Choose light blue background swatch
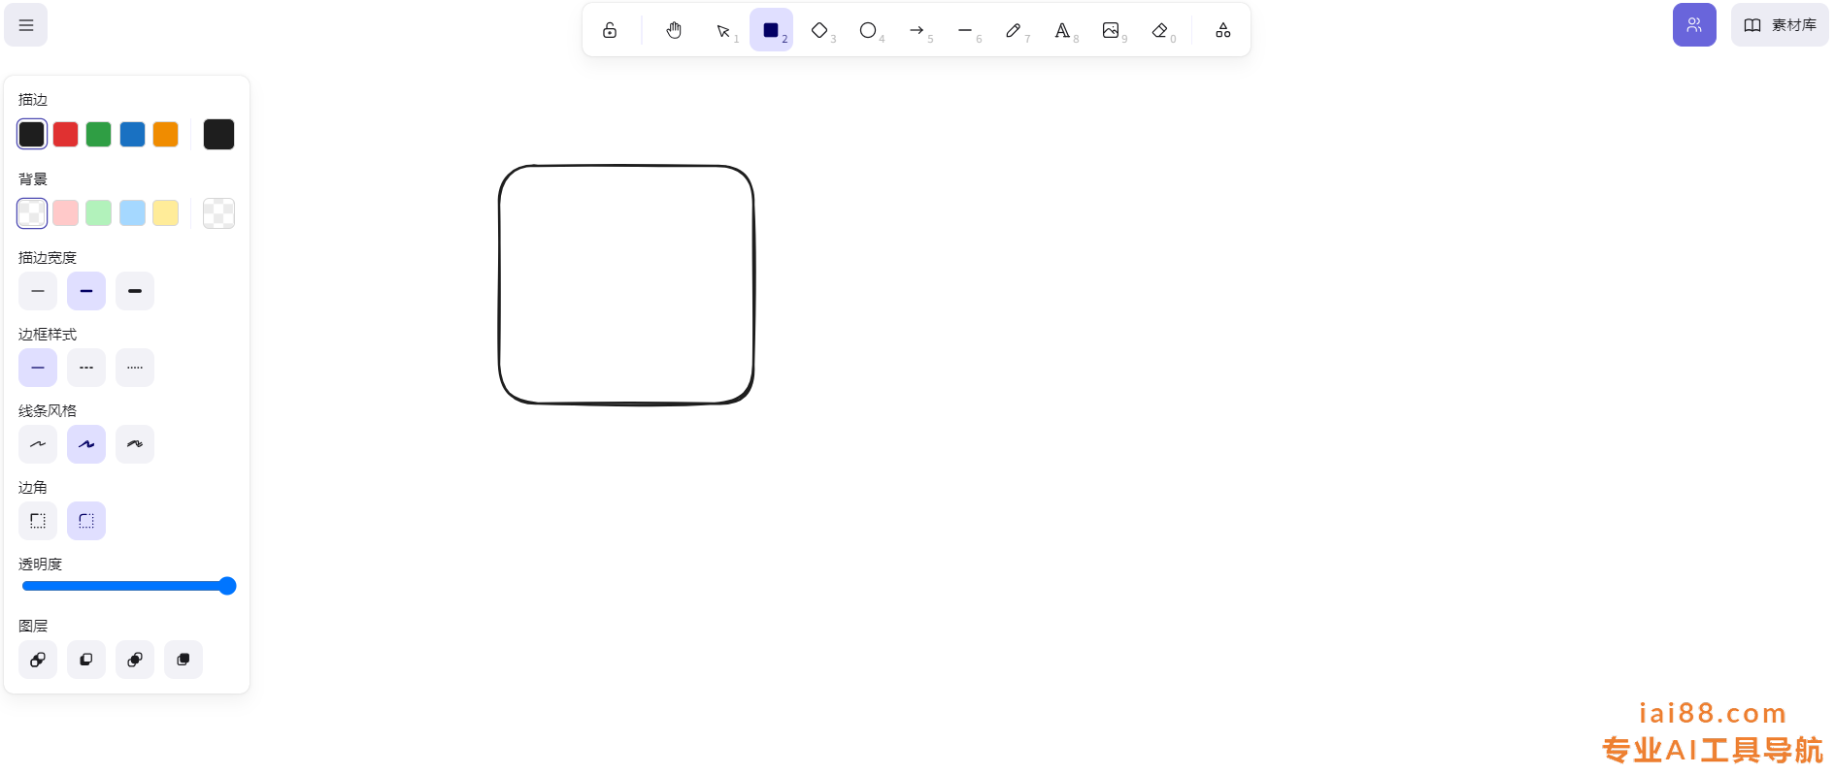The image size is (1835, 775). tap(132, 212)
